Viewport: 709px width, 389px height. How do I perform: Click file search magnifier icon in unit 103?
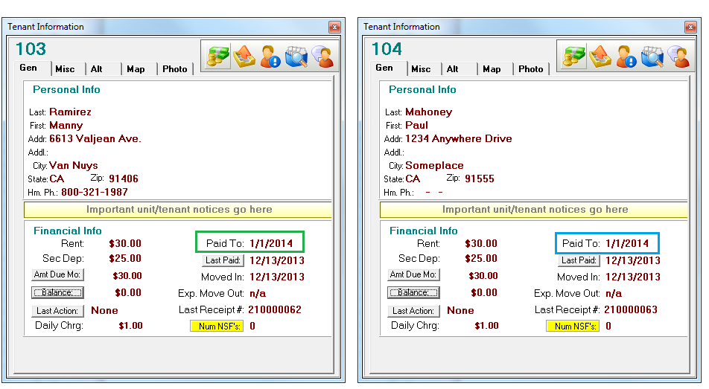[296, 57]
